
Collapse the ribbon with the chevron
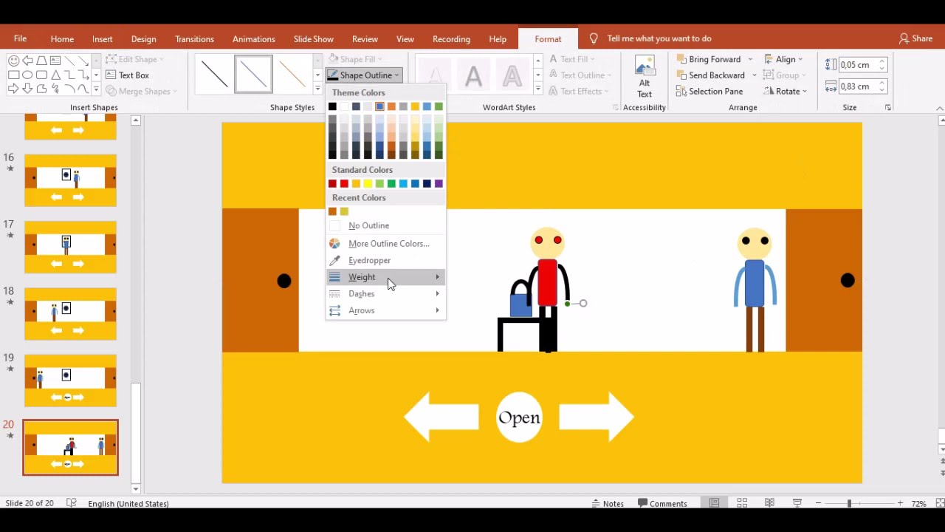click(x=940, y=109)
